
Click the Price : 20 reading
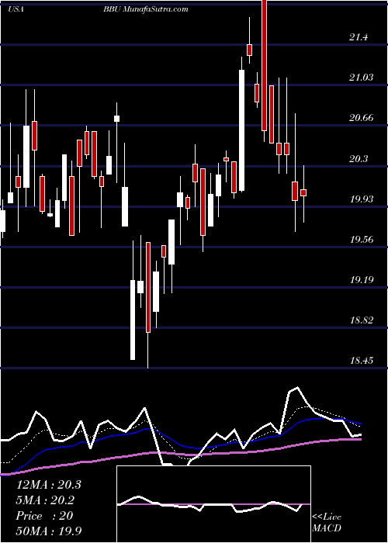point(44,516)
